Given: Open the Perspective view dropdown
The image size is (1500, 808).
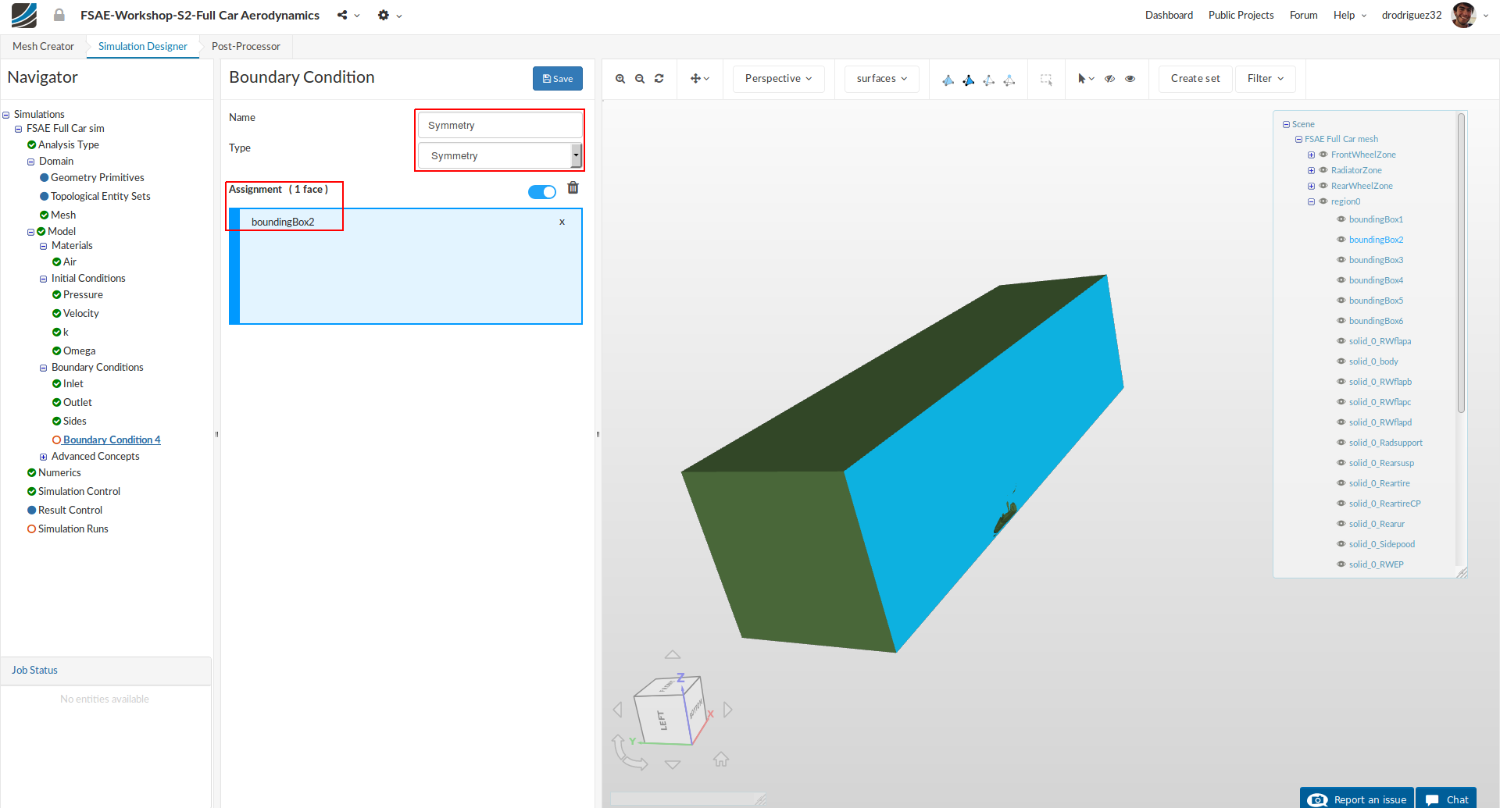Looking at the screenshot, I should coord(778,79).
